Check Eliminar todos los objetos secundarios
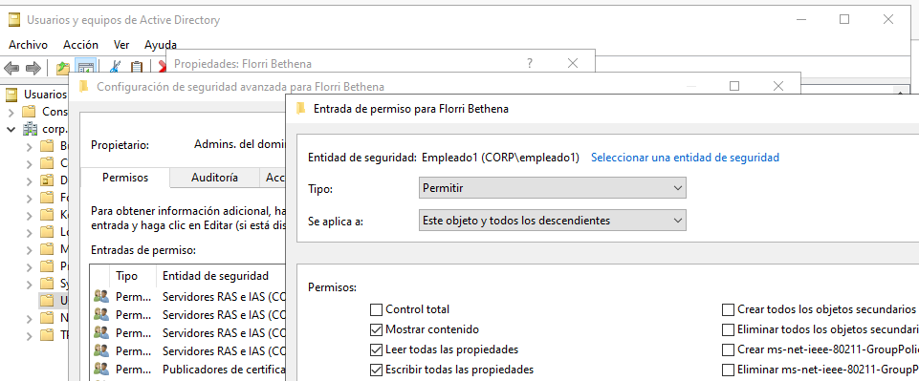The image size is (919, 381). tap(728, 329)
